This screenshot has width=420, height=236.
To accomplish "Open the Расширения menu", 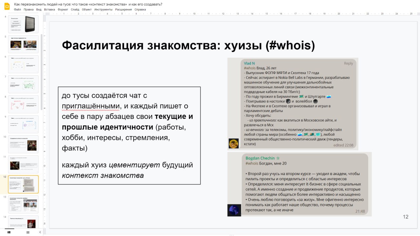I will point(123,10).
